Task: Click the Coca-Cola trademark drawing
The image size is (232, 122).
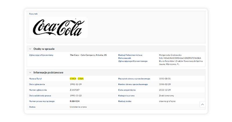Action: pos(58,28)
